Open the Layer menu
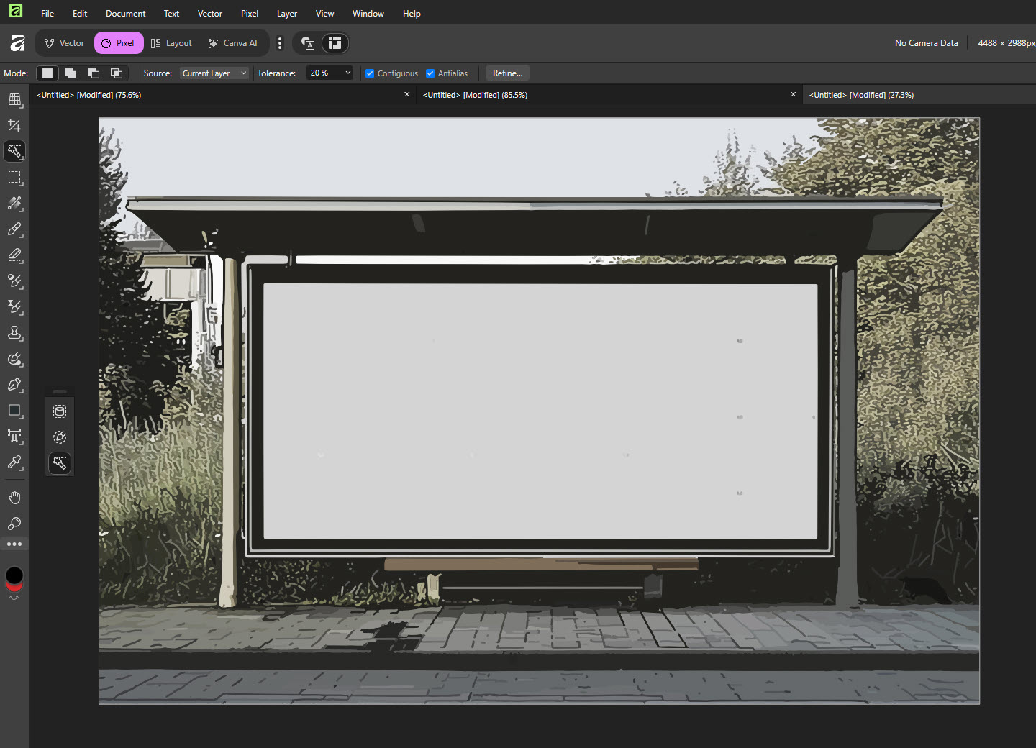Screen dimensions: 1036x748 tap(287, 14)
